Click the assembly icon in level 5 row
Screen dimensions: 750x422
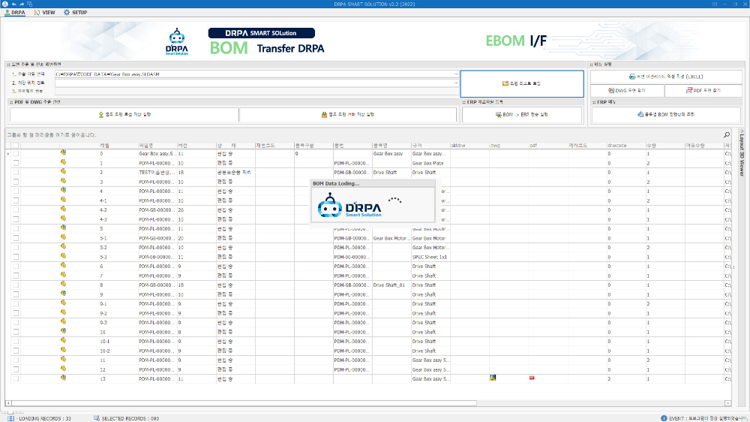(63, 228)
